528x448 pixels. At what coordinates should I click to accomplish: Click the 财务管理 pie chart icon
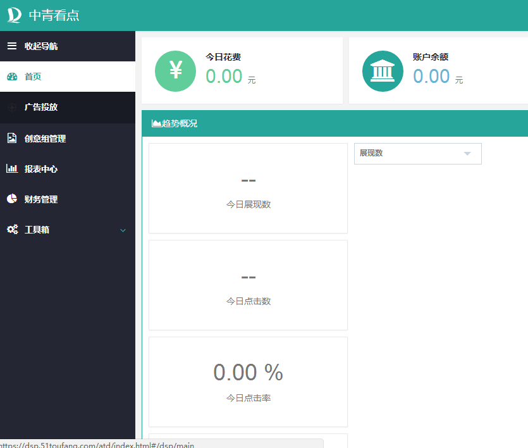tap(11, 199)
